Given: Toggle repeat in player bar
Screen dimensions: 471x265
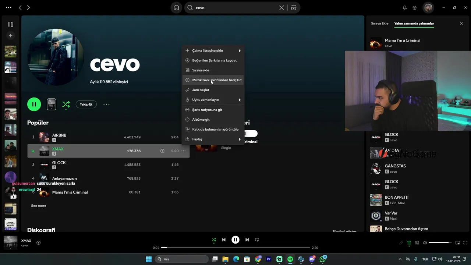Looking at the screenshot, I should [x=257, y=240].
